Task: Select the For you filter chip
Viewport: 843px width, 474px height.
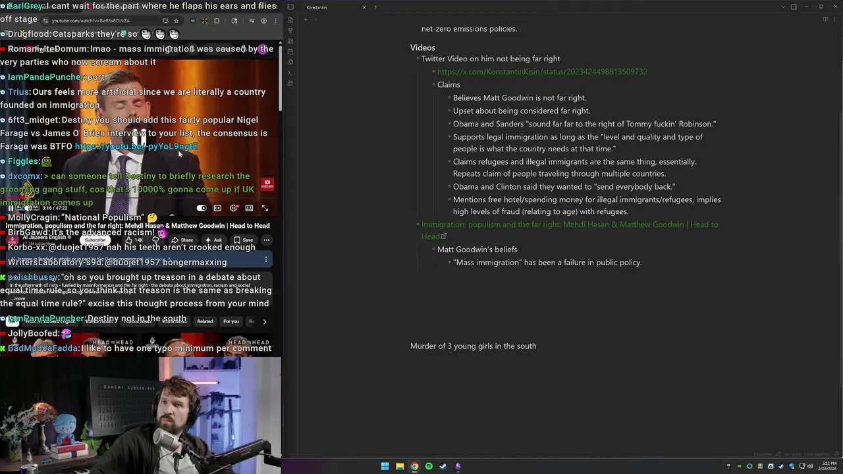Action: click(x=231, y=322)
